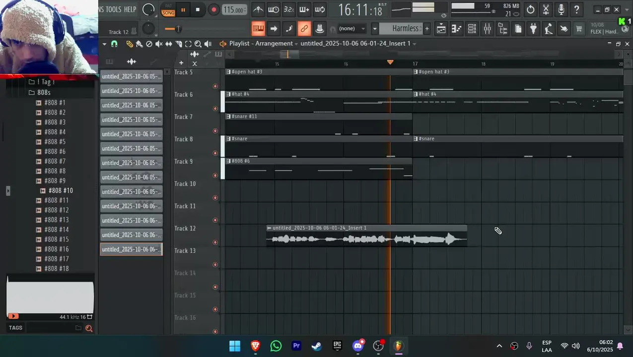Open the Playlist view from top toolbar
633x357 pixels.
coord(441,29)
